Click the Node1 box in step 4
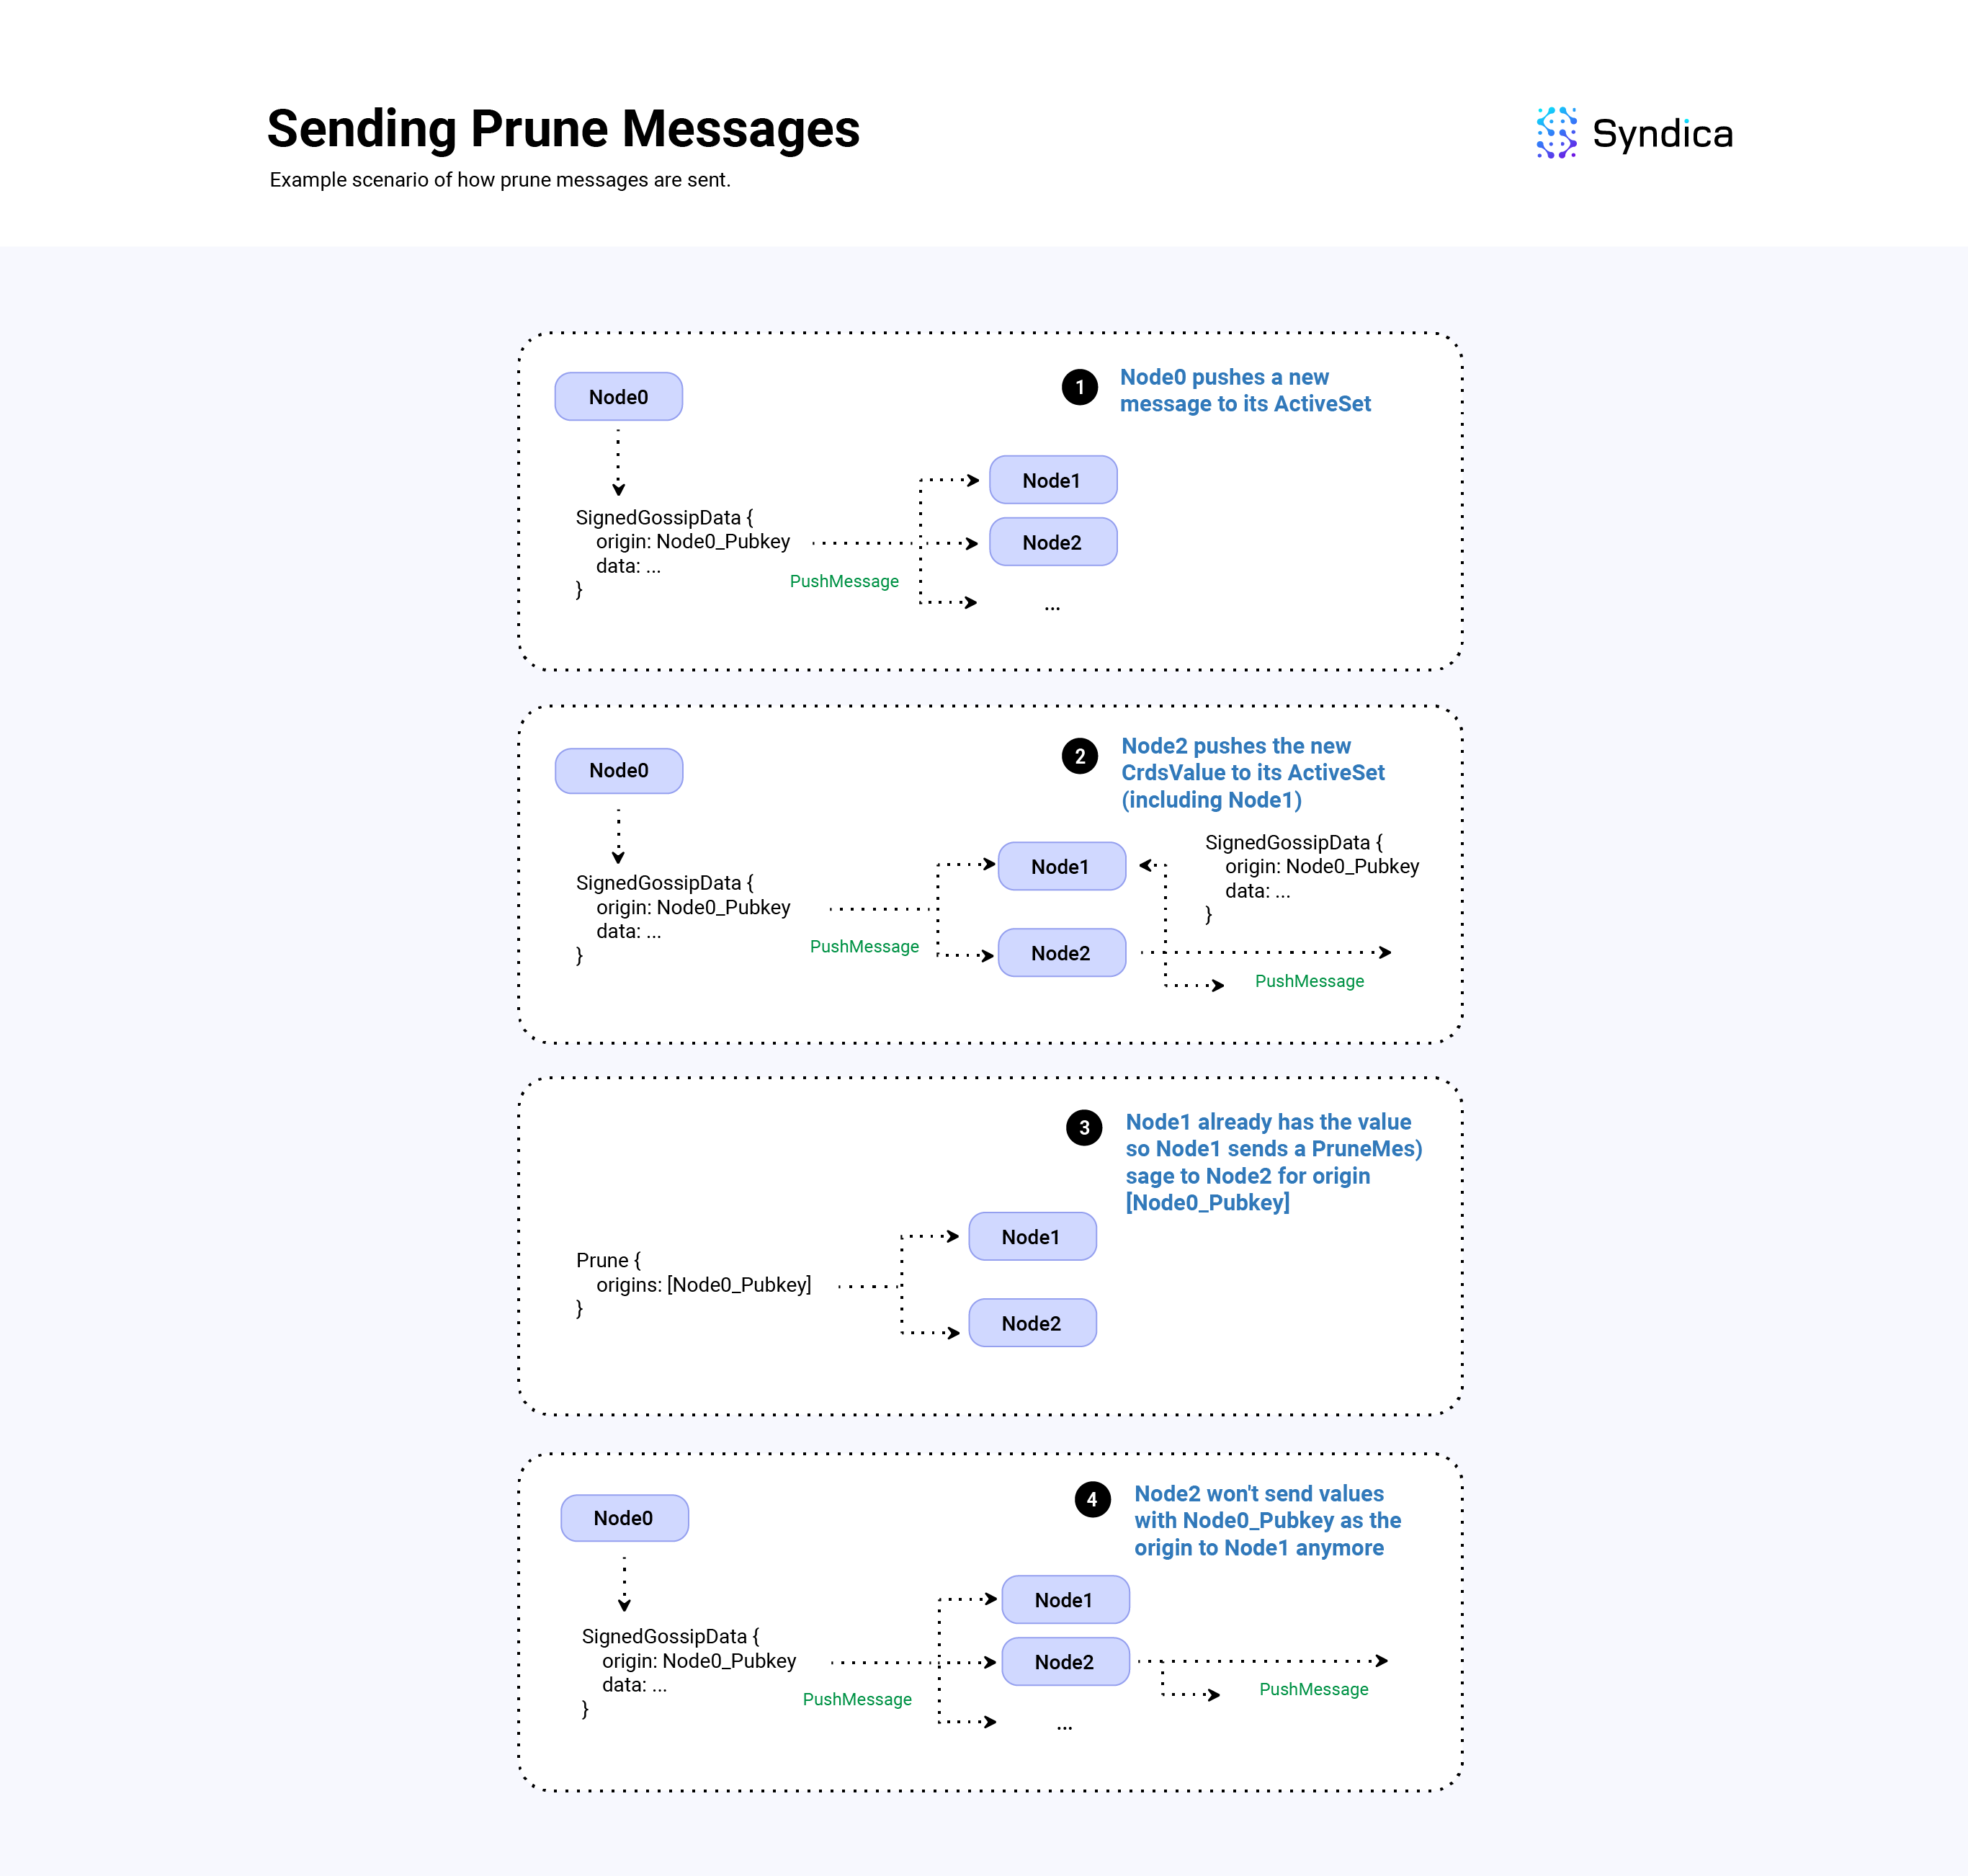 click(1066, 1600)
